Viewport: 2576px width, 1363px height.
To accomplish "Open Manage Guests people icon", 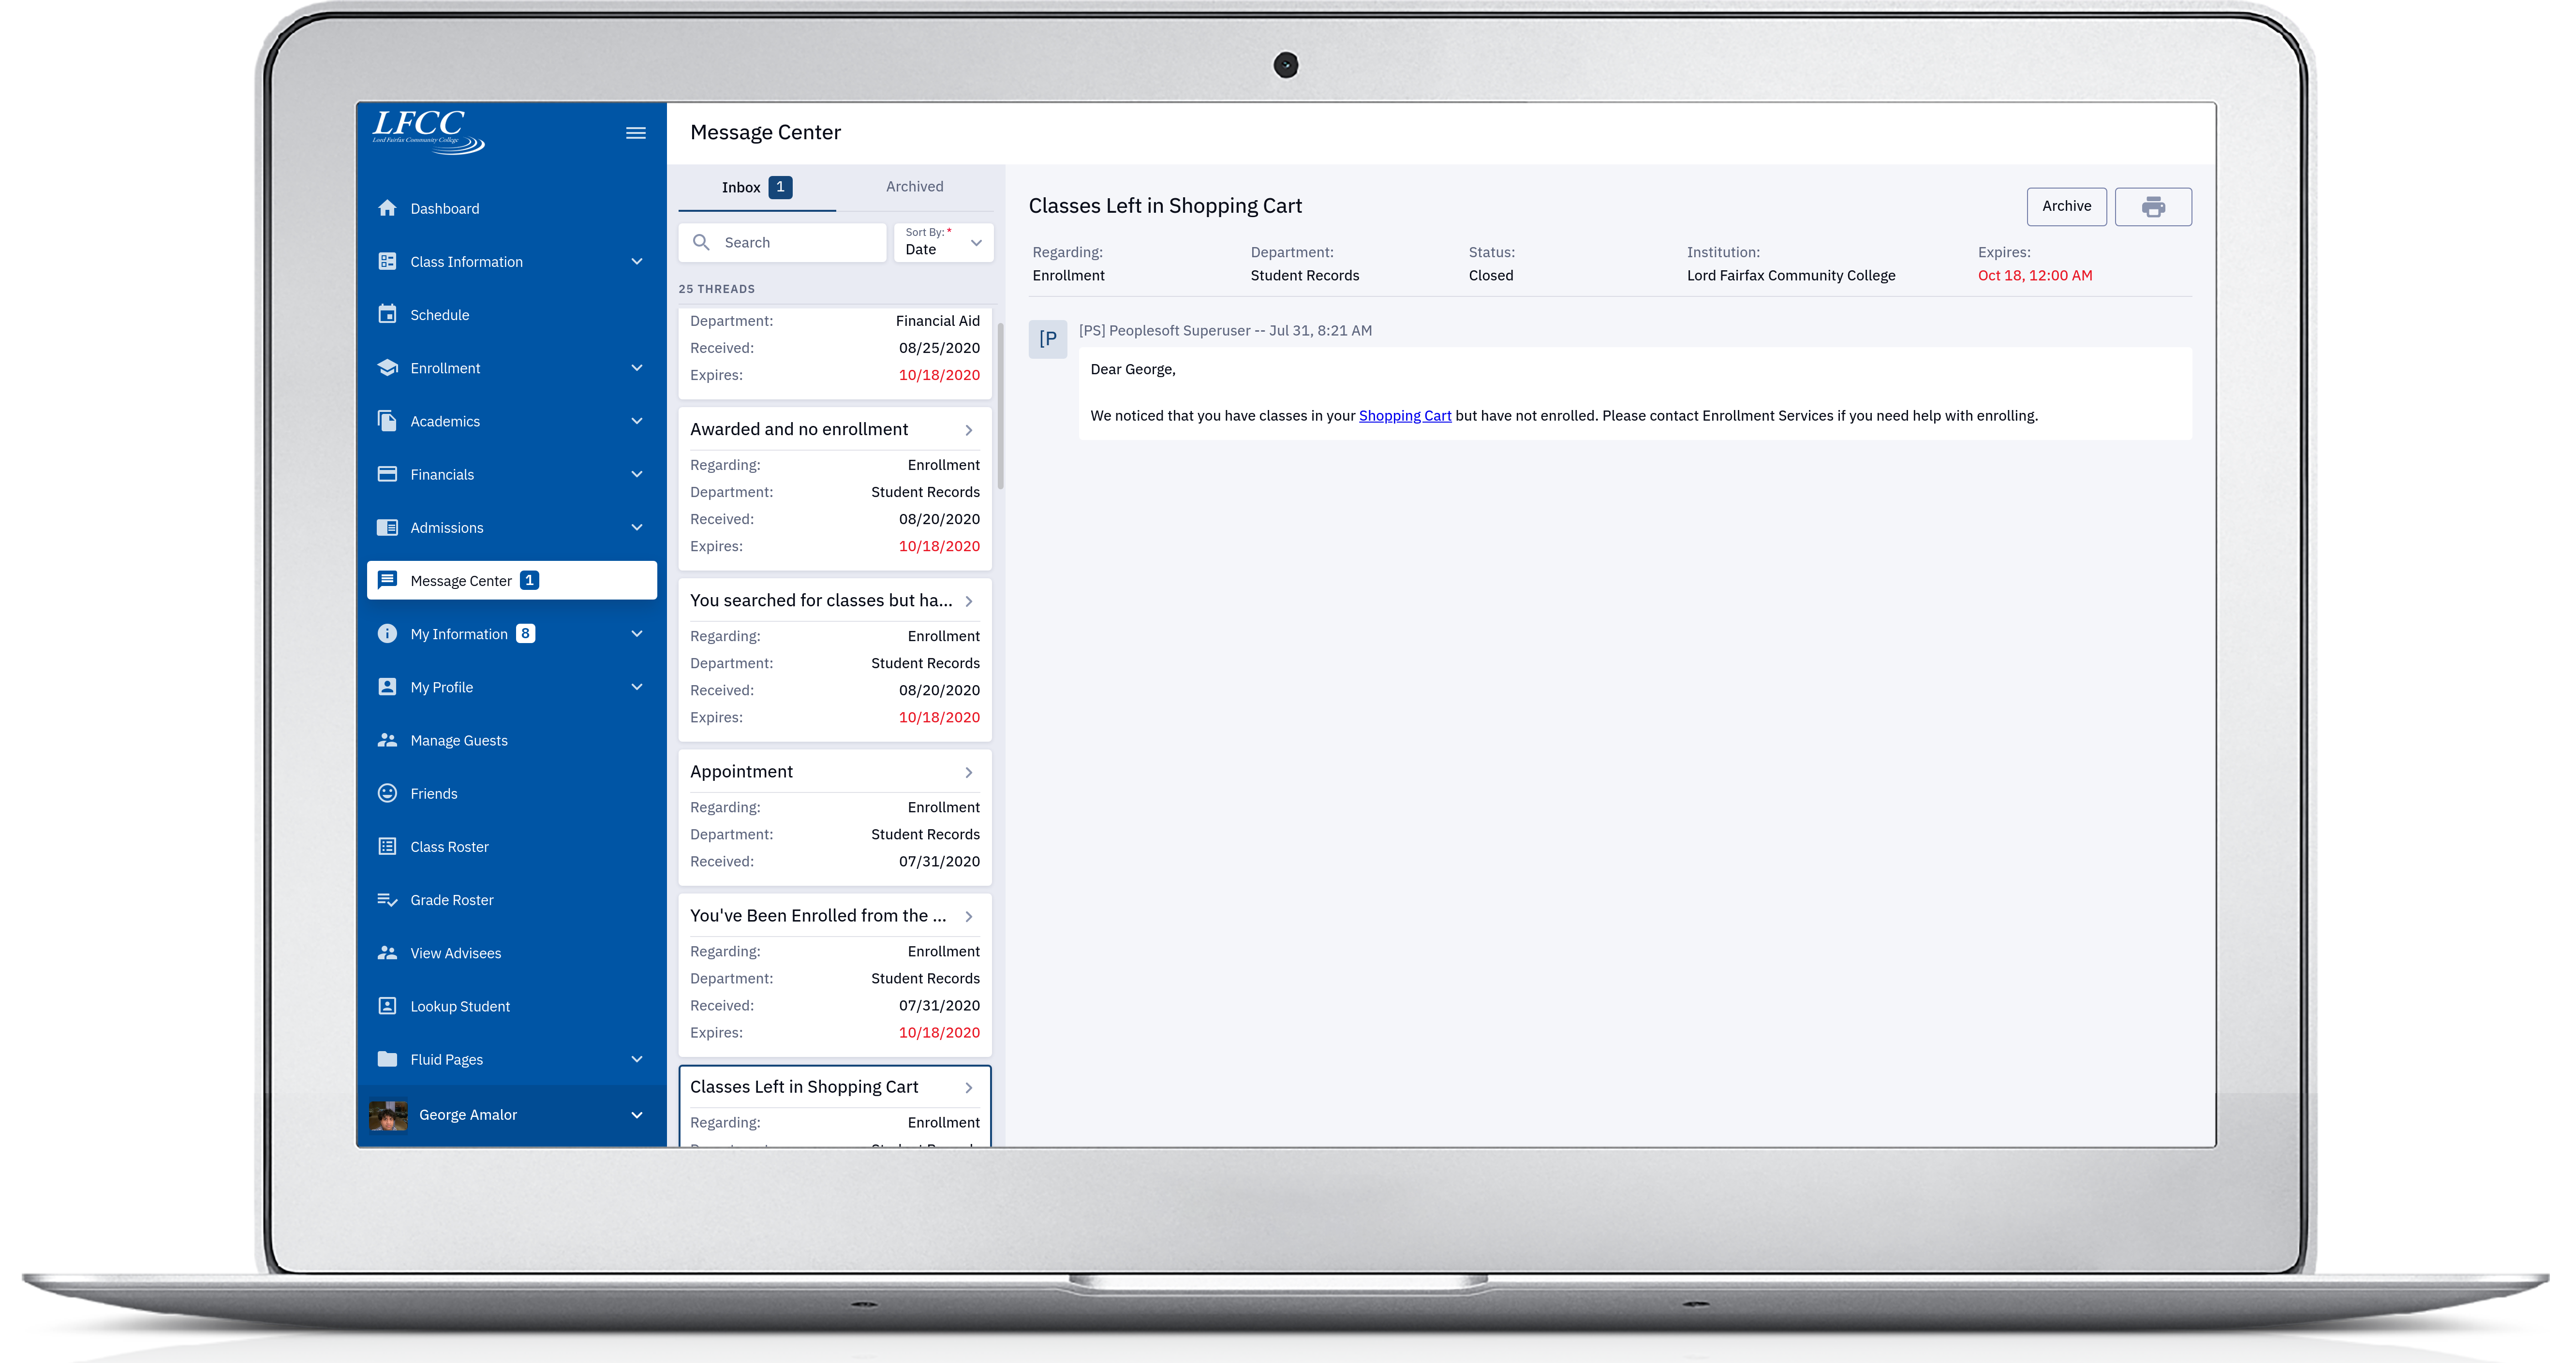I will tap(387, 740).
